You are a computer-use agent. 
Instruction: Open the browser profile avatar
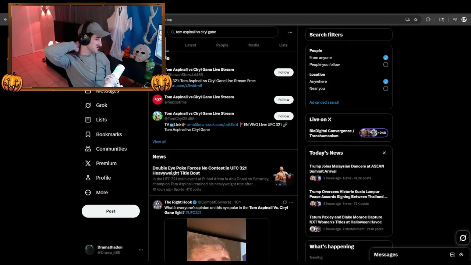click(x=464, y=20)
